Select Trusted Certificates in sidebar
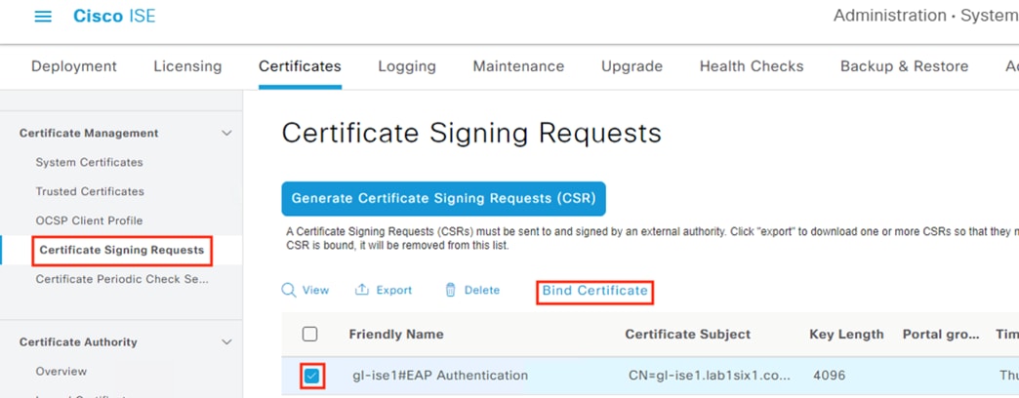The height and width of the screenshot is (398, 1019). [x=90, y=191]
